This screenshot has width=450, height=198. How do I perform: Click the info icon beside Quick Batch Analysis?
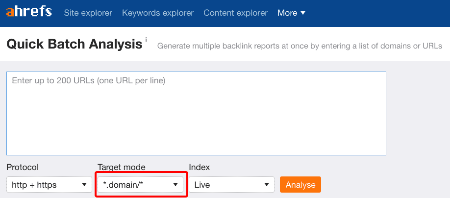[x=146, y=39]
